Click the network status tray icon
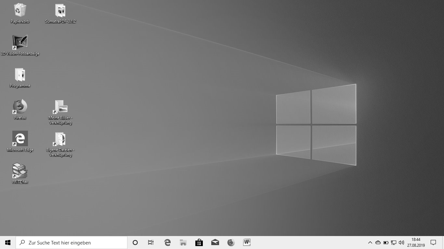This screenshot has height=249, width=444. click(x=394, y=243)
